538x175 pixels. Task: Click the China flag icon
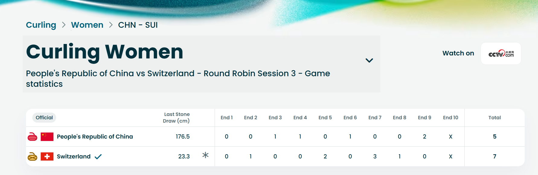tap(47, 137)
